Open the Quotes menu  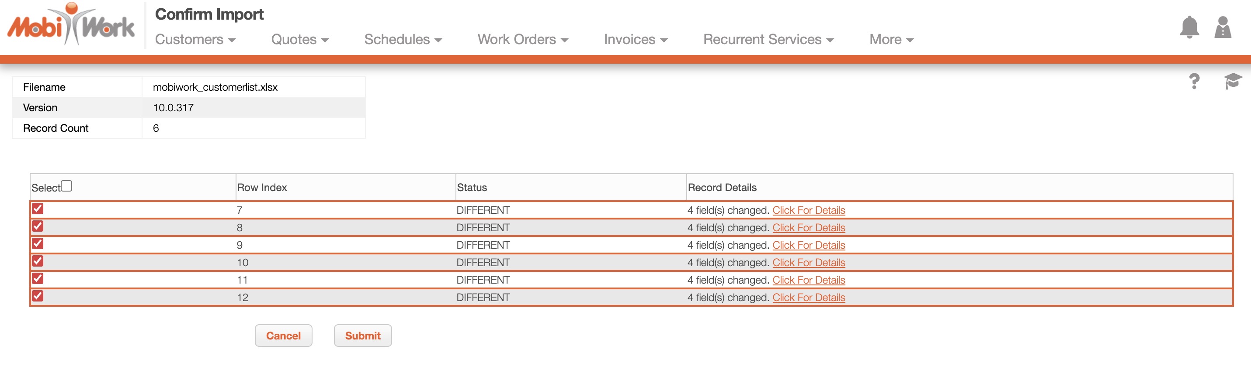(300, 40)
